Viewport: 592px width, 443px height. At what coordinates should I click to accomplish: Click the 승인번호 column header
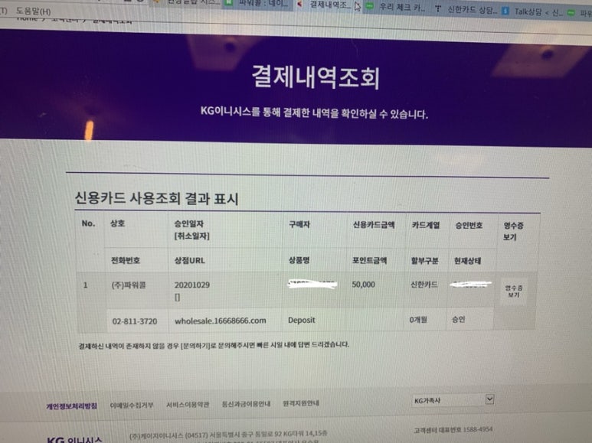469,226
